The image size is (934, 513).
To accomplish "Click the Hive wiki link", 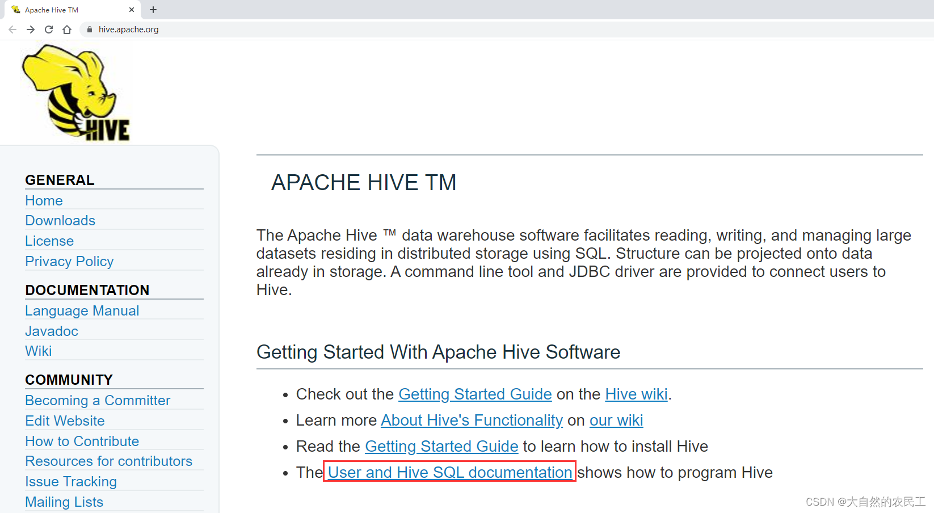I will (x=636, y=394).
